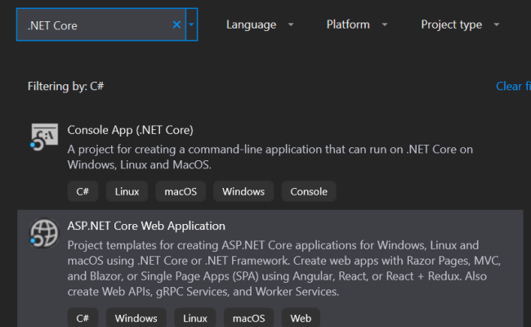Click the Filtering by: C# label
Image resolution: width=531 pixels, height=327 pixels.
click(65, 86)
